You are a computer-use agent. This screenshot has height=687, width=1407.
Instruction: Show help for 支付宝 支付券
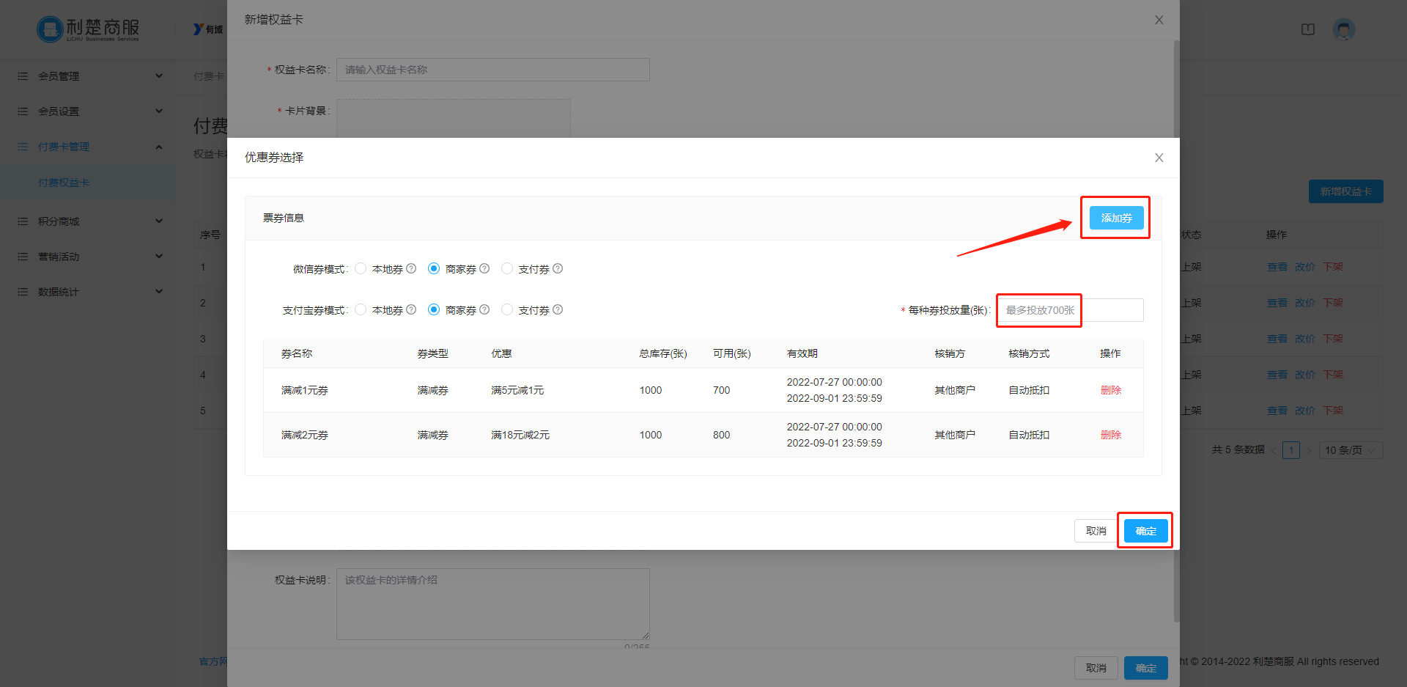(x=558, y=309)
